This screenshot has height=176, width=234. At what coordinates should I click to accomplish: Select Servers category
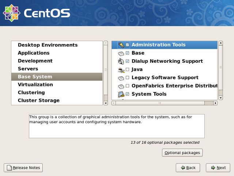point(57,69)
